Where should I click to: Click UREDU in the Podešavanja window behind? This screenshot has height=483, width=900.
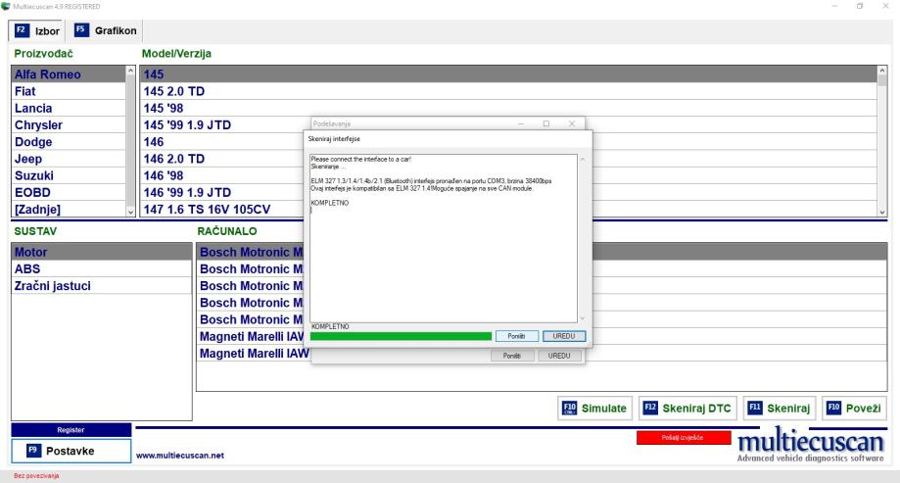[559, 356]
